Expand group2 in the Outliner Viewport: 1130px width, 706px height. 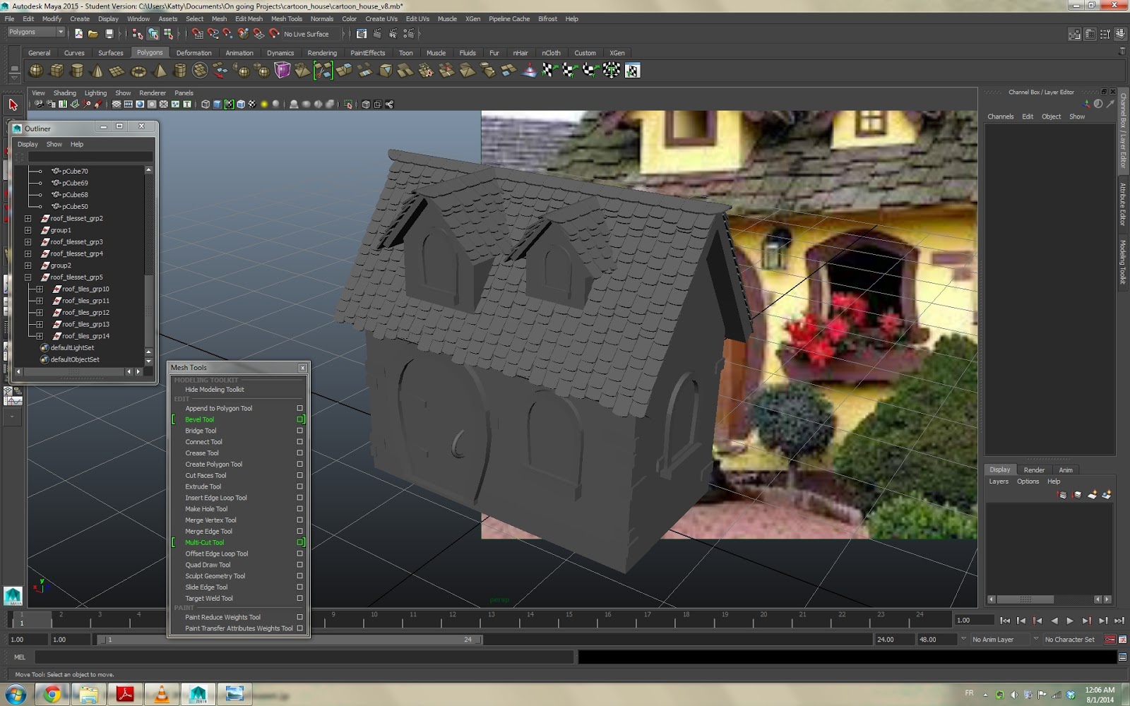(x=28, y=265)
